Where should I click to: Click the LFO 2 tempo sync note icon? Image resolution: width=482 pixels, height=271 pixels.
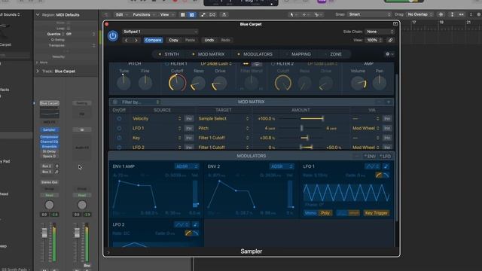pos(195,224)
